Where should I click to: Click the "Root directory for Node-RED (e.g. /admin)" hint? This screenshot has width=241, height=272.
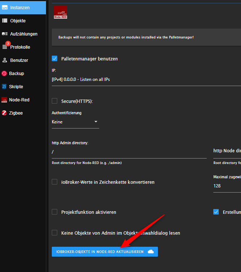pos(87,163)
